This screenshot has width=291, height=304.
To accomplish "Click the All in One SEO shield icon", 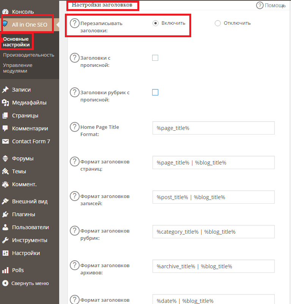I will click(5, 24).
